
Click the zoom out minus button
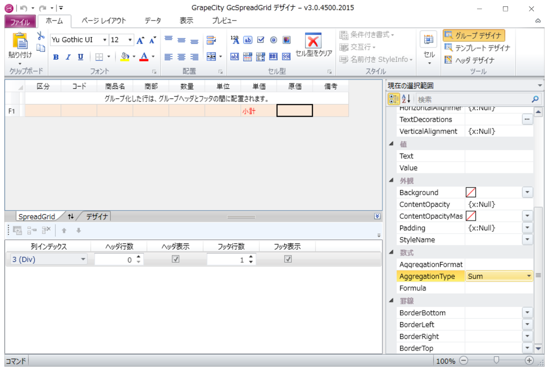pyautogui.click(x=463, y=360)
